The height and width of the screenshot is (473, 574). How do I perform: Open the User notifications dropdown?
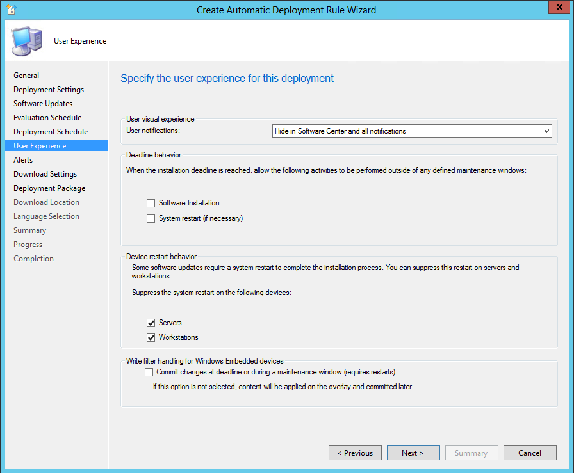click(x=412, y=131)
